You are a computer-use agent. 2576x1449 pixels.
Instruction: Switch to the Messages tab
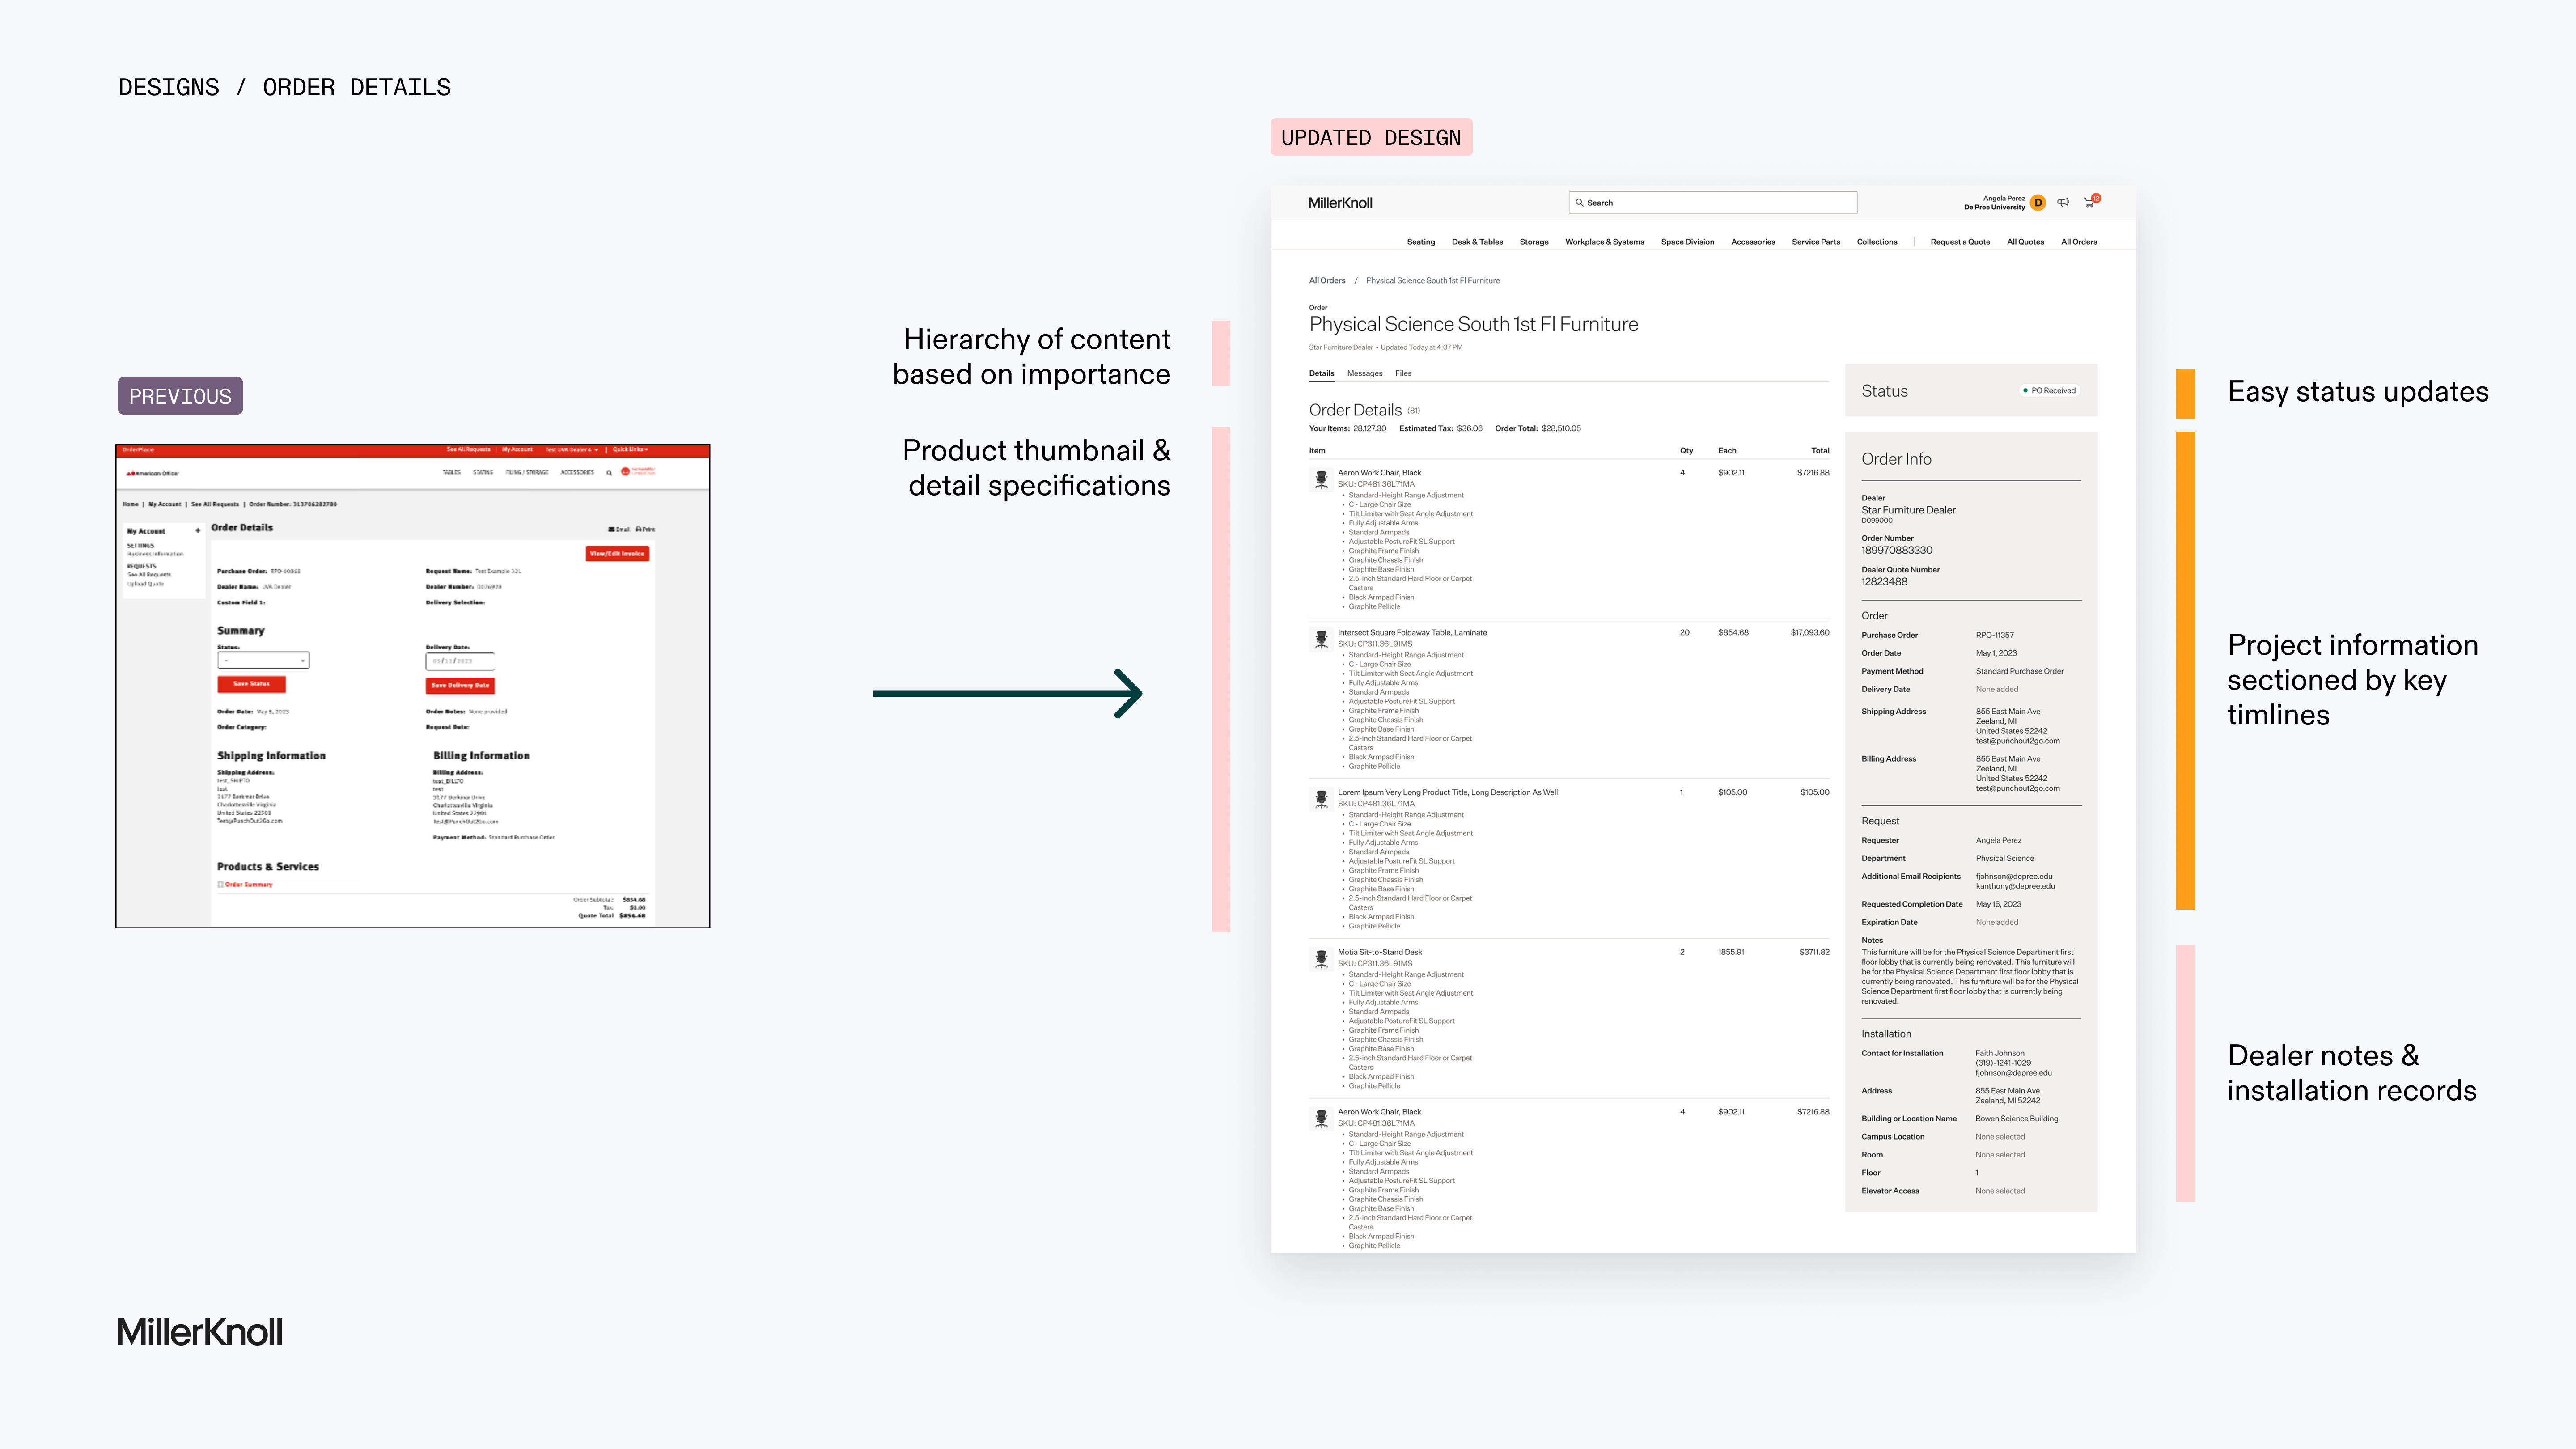[1364, 373]
